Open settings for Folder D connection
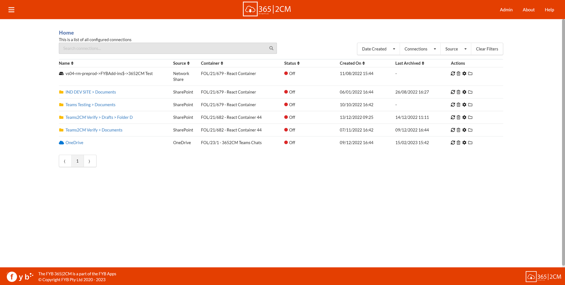 464,117
